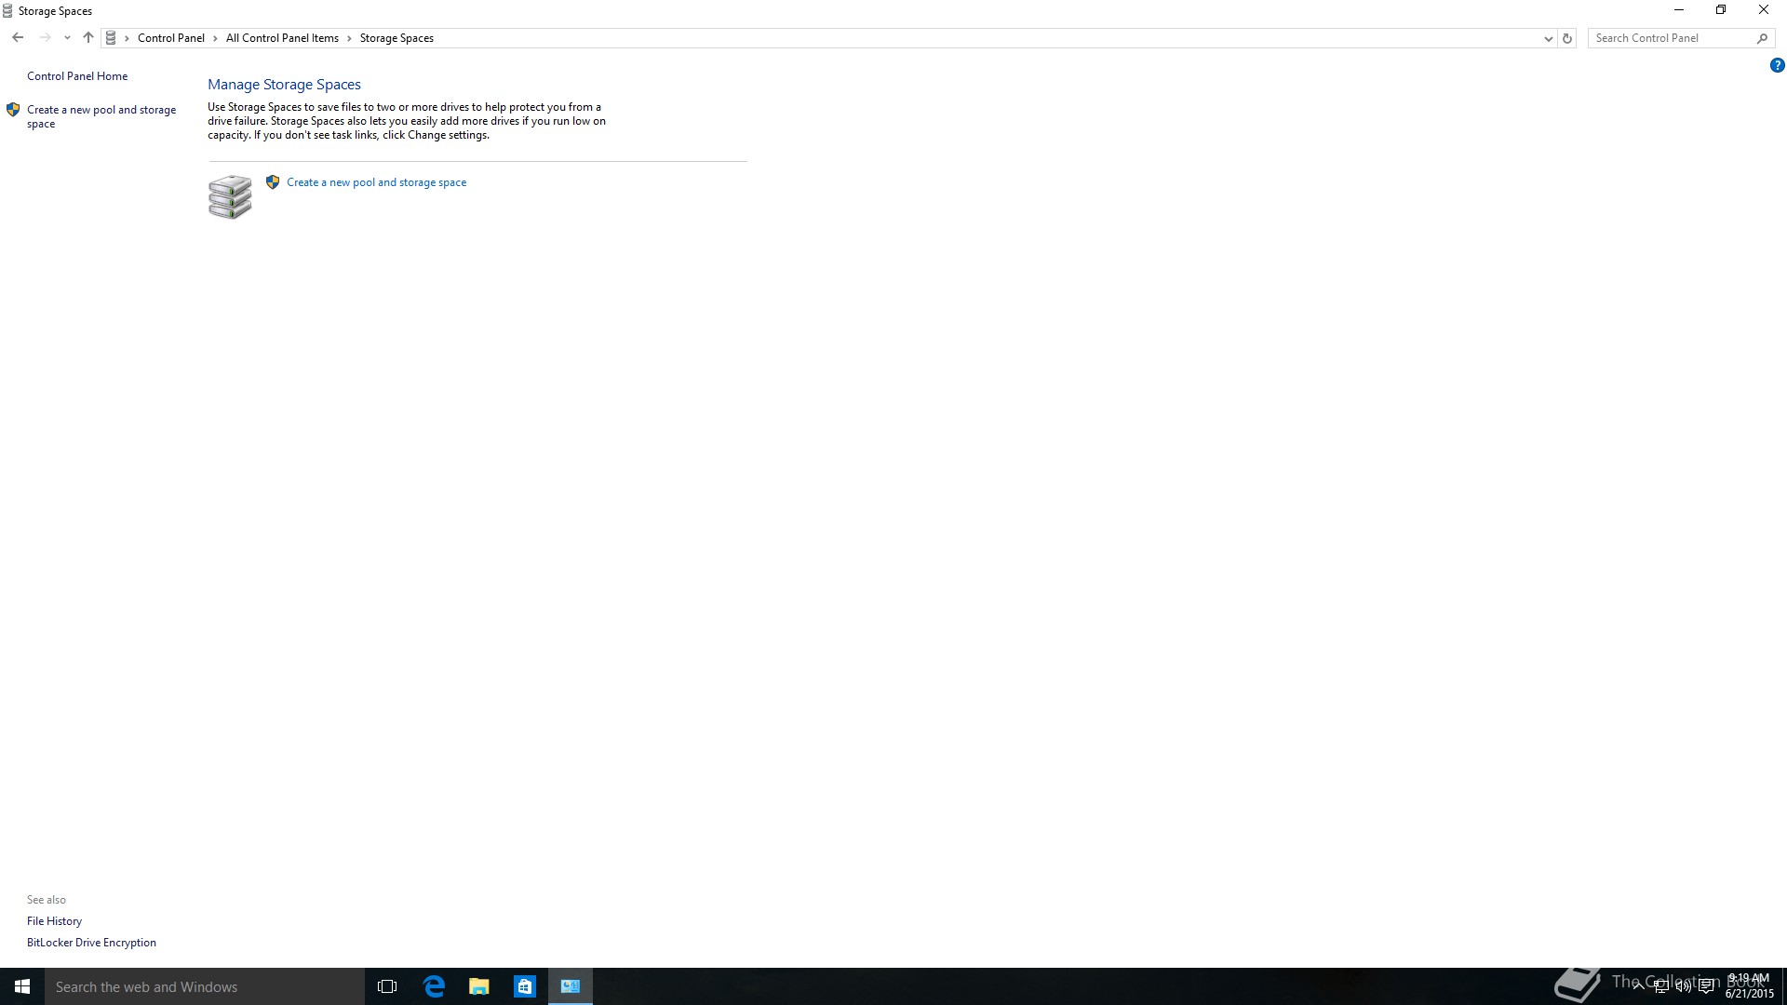Viewport: 1787px width, 1005px height.
Task: Expand the chevron after All Control Panel Items
Action: click(349, 38)
